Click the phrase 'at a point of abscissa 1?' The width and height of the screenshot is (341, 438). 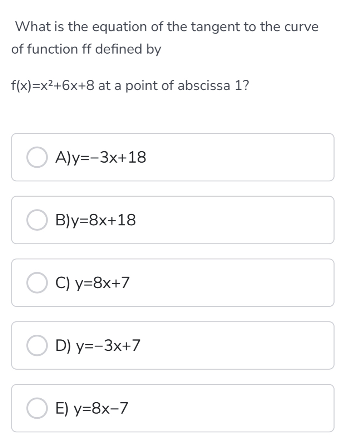tap(174, 86)
